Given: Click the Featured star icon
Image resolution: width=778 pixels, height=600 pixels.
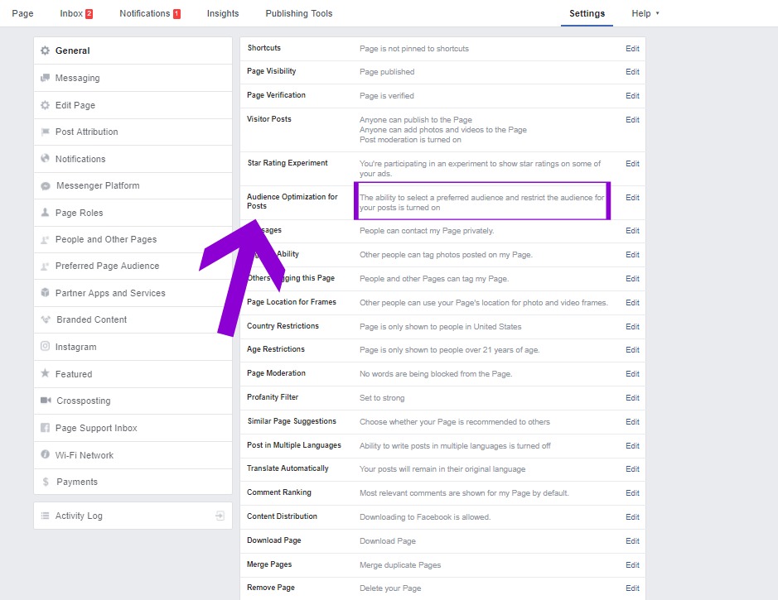Looking at the screenshot, I should click(45, 373).
